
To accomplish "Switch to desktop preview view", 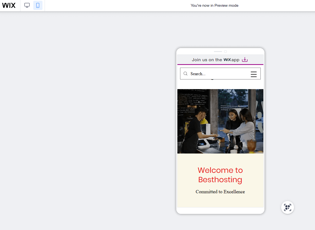I will pyautogui.click(x=27, y=5).
